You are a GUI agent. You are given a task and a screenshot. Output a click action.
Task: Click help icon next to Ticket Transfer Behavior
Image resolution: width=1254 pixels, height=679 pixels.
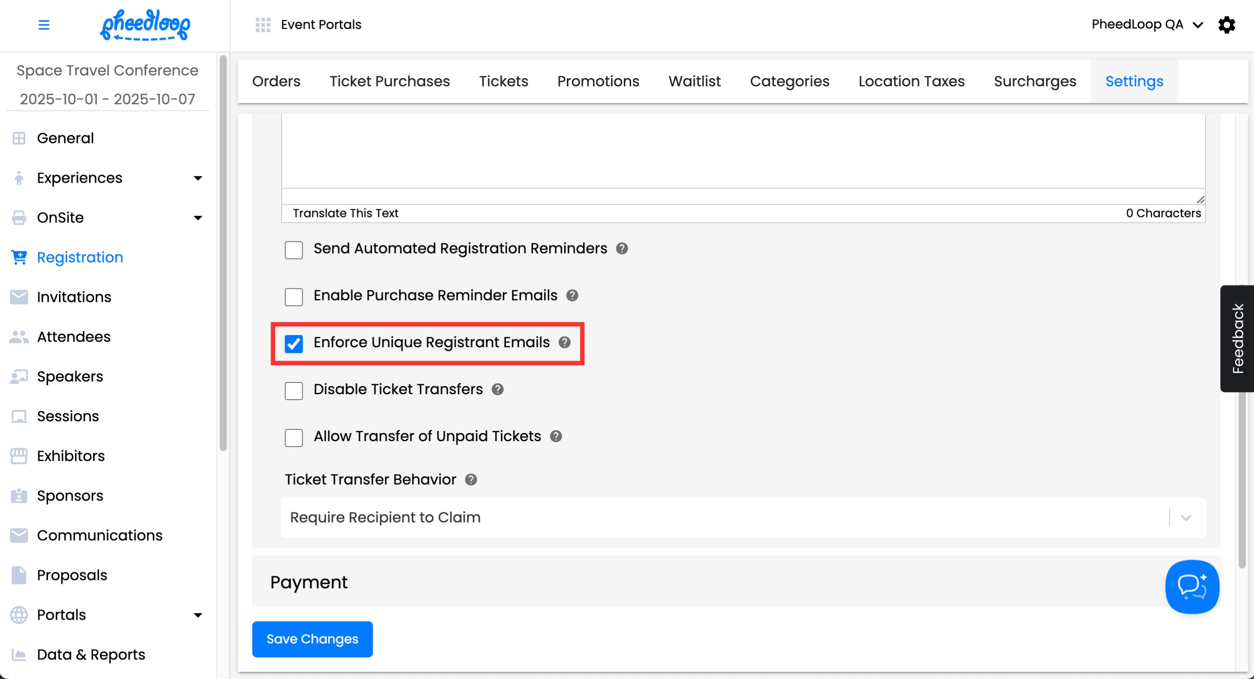point(471,480)
